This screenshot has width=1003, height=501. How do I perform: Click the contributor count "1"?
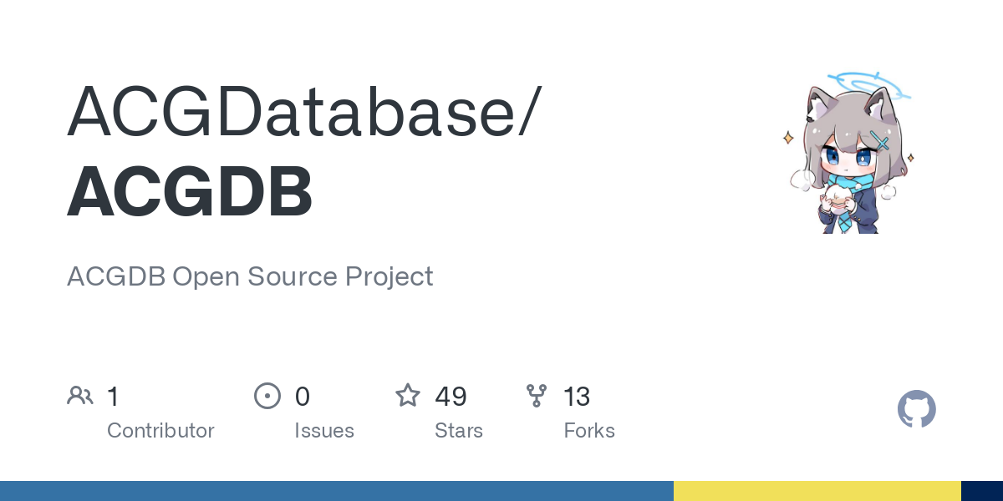113,397
